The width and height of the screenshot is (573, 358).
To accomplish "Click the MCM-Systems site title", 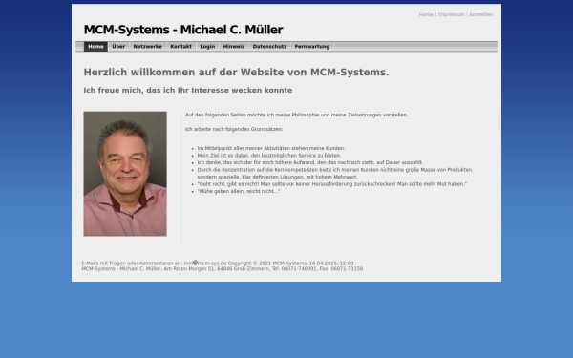I will point(183,30).
